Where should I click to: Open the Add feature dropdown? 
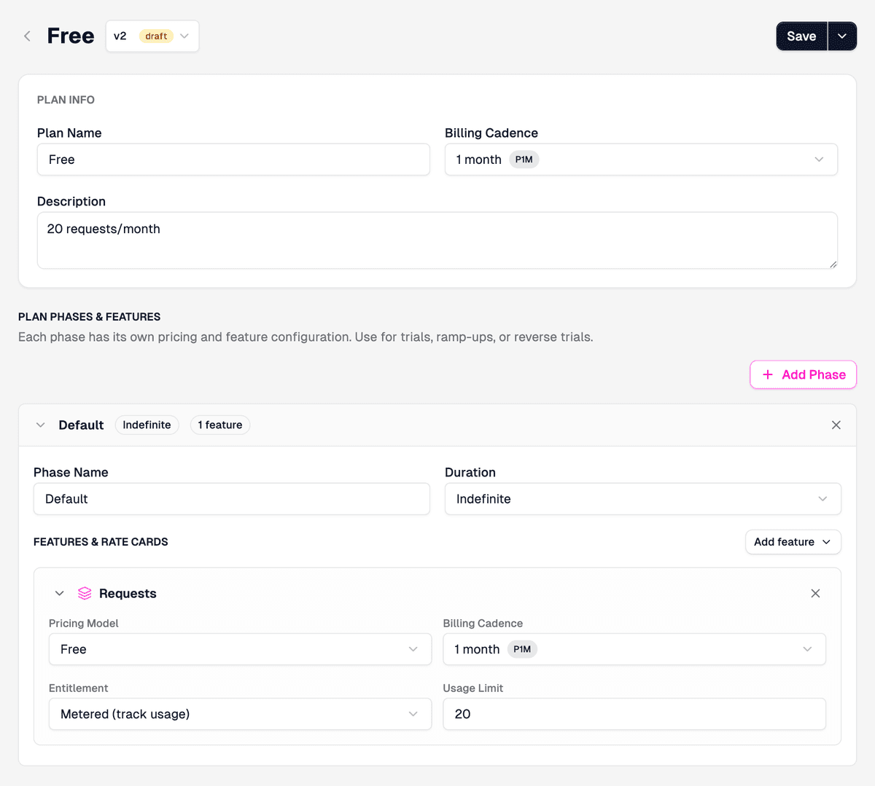793,541
